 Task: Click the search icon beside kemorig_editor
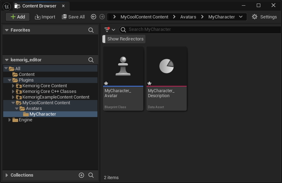[91, 60]
